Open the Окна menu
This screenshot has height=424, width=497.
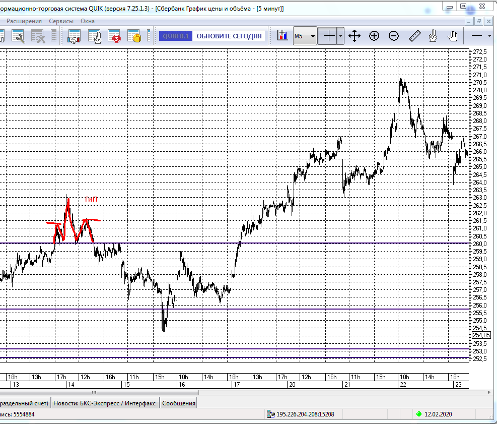coord(88,21)
